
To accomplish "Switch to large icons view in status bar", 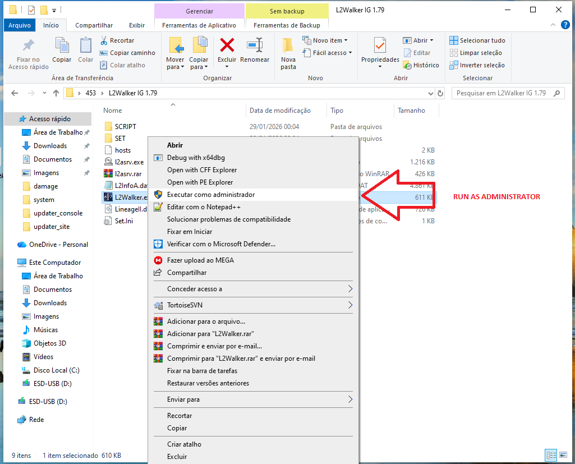I will click(x=563, y=455).
